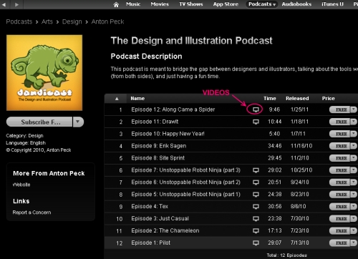Navigate back with the left arrow
This screenshot has width=358, height=259.
coord(4,4)
